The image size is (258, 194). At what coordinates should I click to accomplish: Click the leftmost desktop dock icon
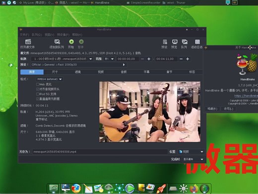click(54, 189)
